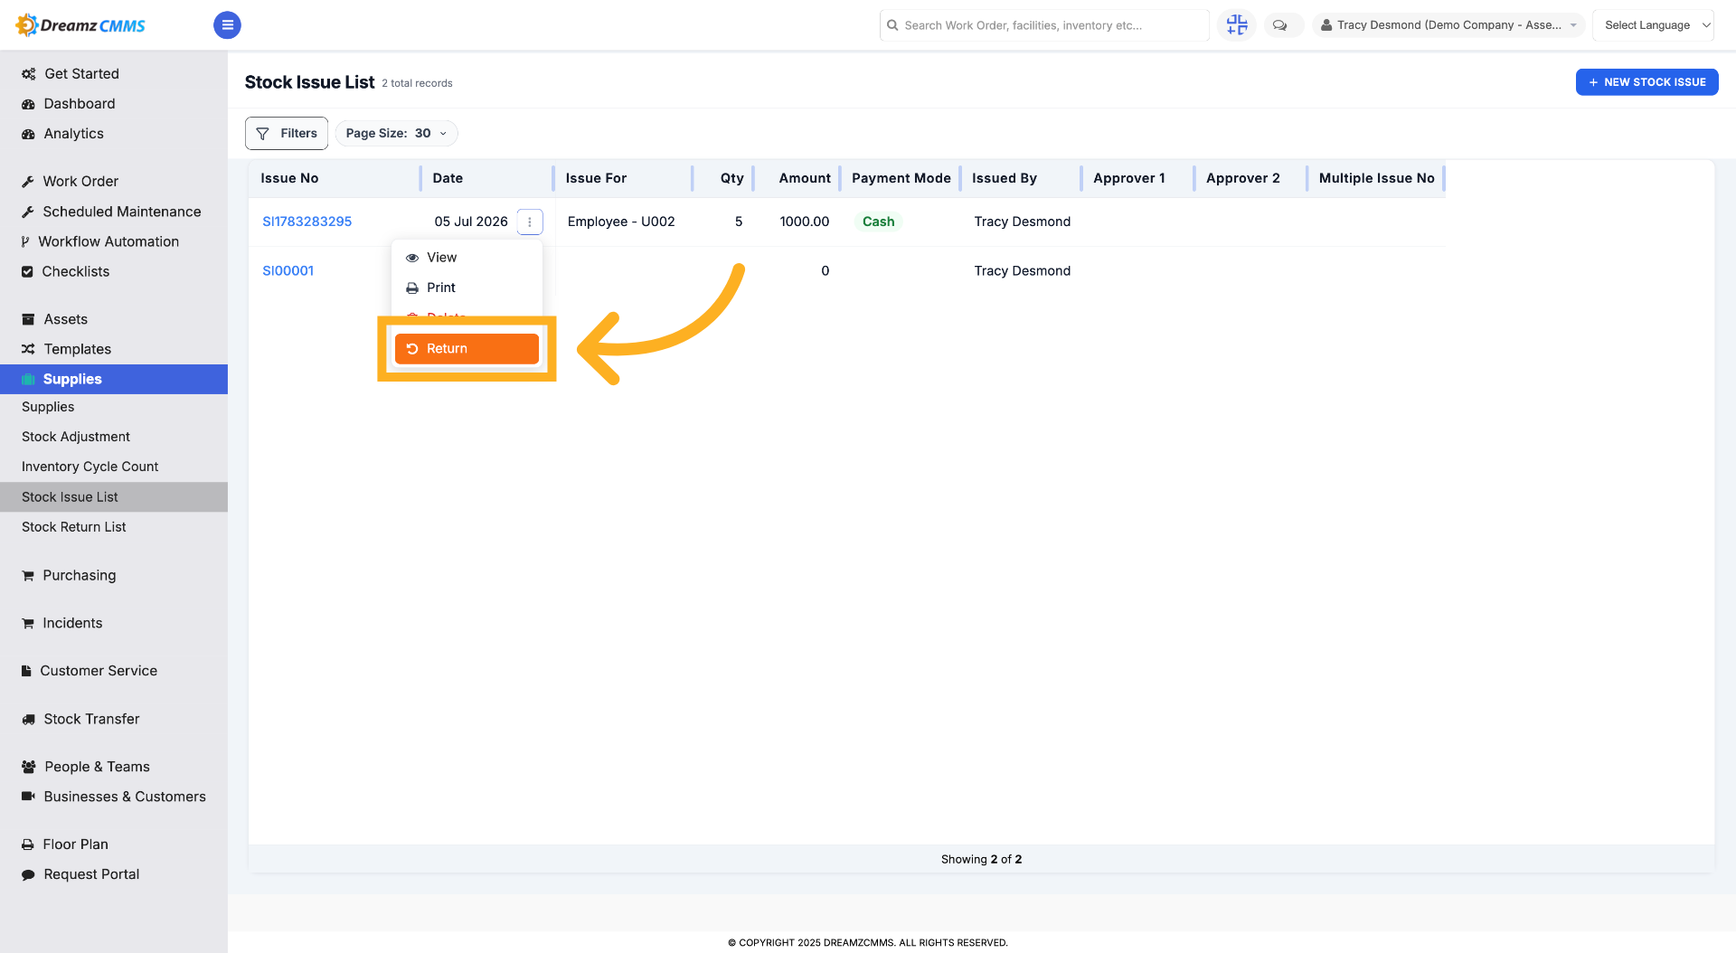Click the Supplies briefcase icon
Image resolution: width=1736 pixels, height=953 pixels.
(28, 379)
